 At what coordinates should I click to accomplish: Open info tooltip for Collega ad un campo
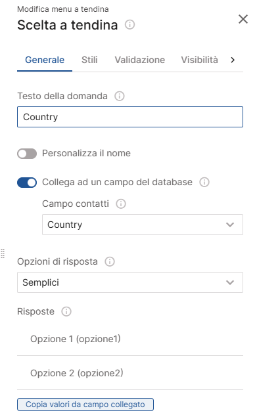tap(204, 182)
